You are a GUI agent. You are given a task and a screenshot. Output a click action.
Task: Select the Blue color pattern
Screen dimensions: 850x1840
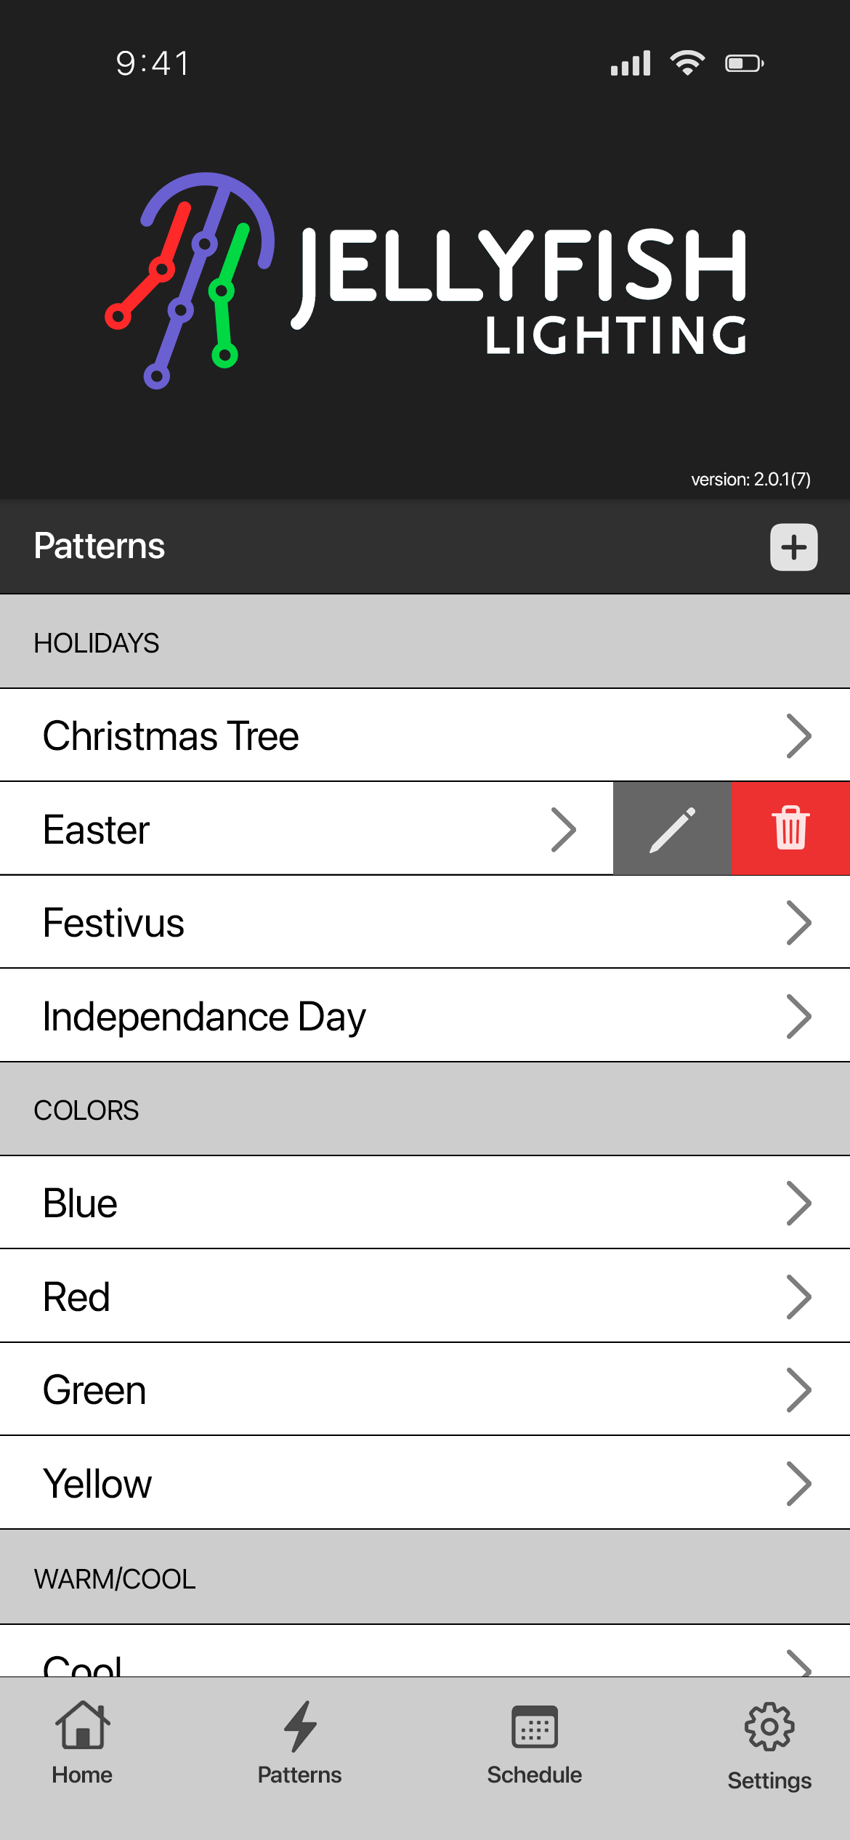pyautogui.click(x=425, y=1203)
